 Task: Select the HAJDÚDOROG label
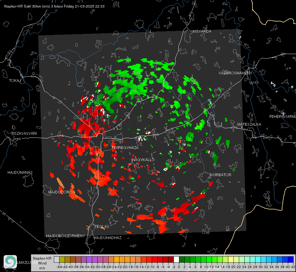coord(62,192)
